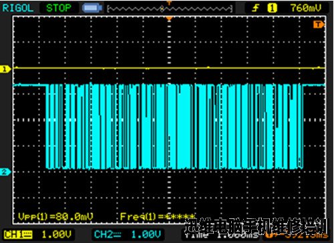Click the yellow channel 1 flat trace
Image resolution: width=334 pixels, height=243 pixels.
point(170,68)
